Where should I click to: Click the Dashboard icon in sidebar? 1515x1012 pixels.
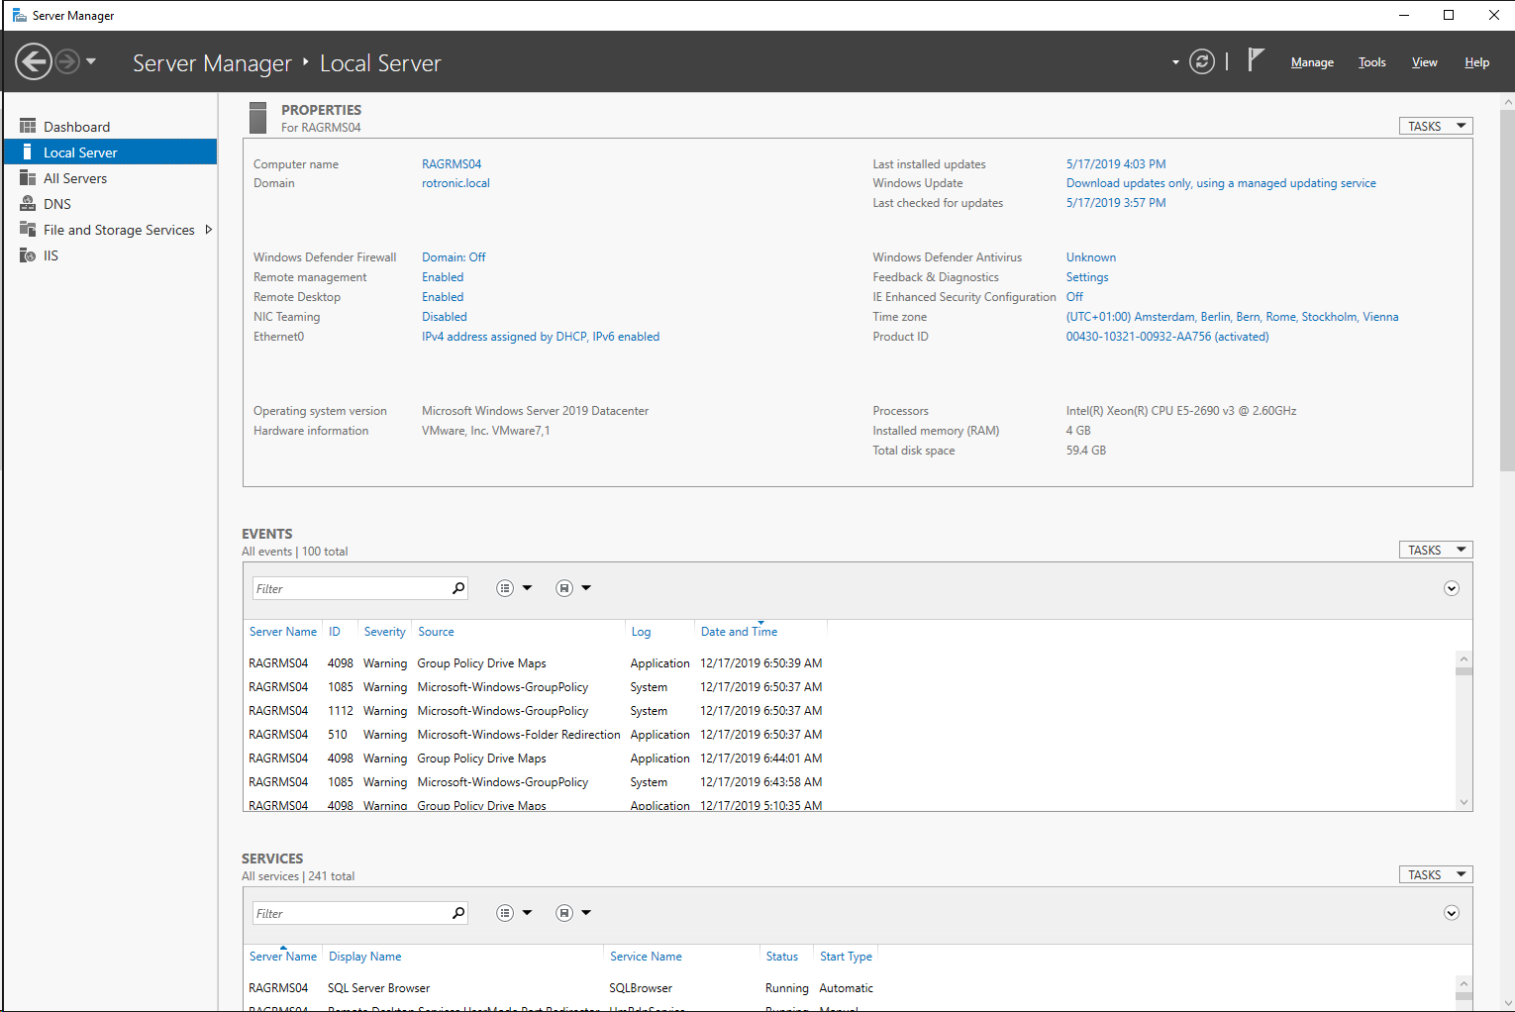(x=28, y=126)
